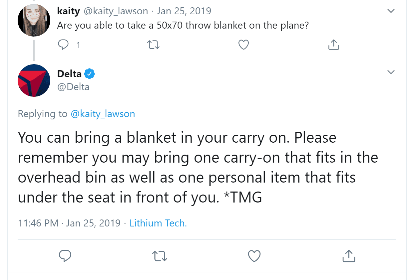This screenshot has height=280, width=411.
Task: Open the Lithium Tech. source link
Action: pos(158,223)
